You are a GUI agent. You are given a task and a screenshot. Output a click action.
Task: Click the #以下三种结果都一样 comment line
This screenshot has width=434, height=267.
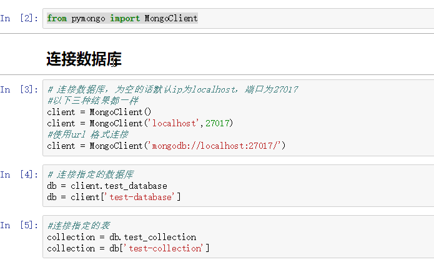[x=92, y=101]
